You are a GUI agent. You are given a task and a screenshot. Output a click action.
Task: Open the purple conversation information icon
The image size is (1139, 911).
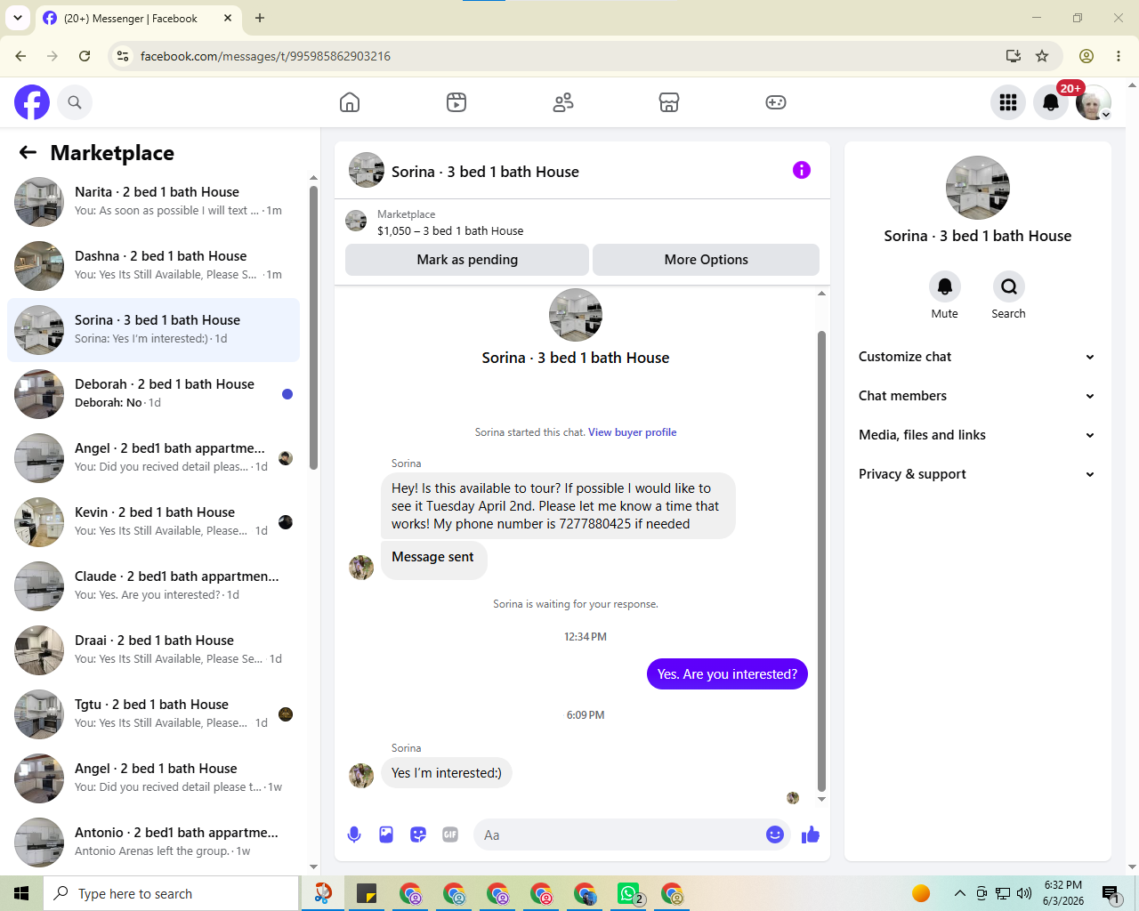click(x=802, y=170)
